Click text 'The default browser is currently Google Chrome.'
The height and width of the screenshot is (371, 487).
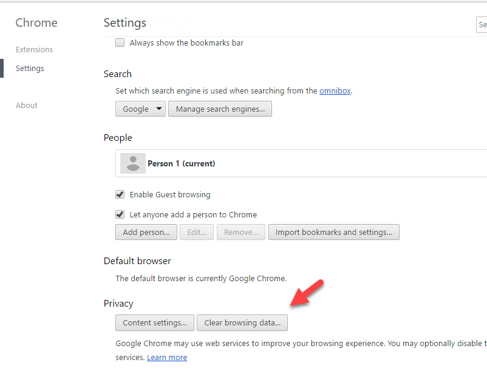pos(201,279)
